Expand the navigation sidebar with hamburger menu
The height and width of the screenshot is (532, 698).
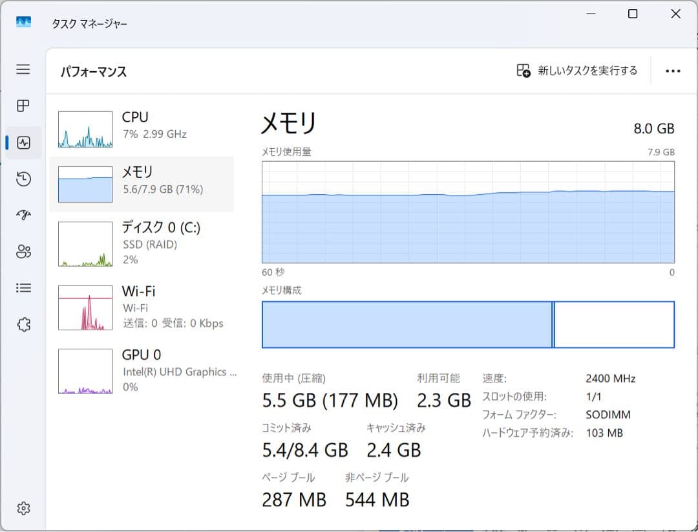[23, 69]
